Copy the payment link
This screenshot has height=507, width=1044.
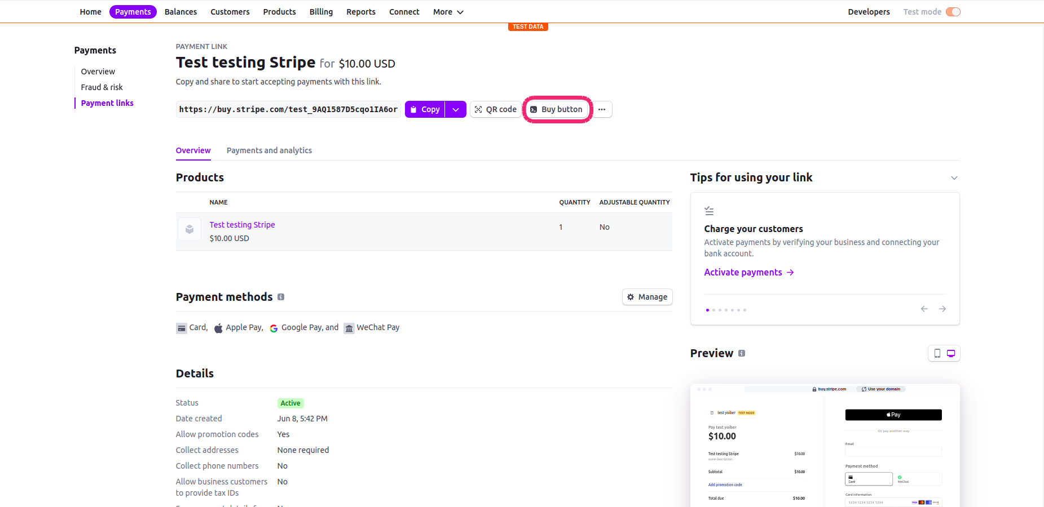tap(425, 109)
